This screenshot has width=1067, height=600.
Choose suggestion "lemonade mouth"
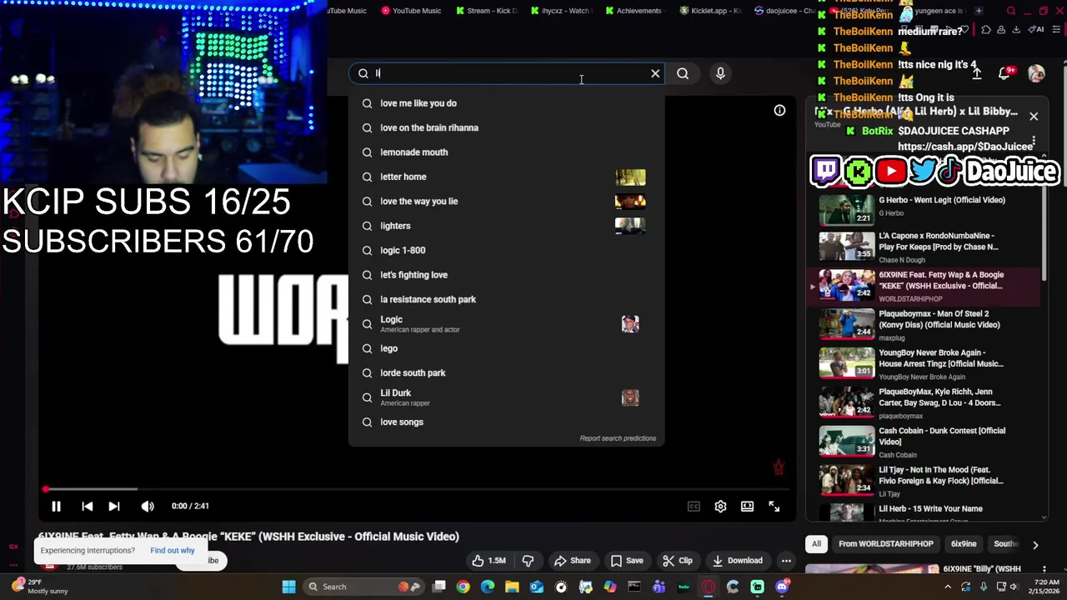[x=506, y=152]
